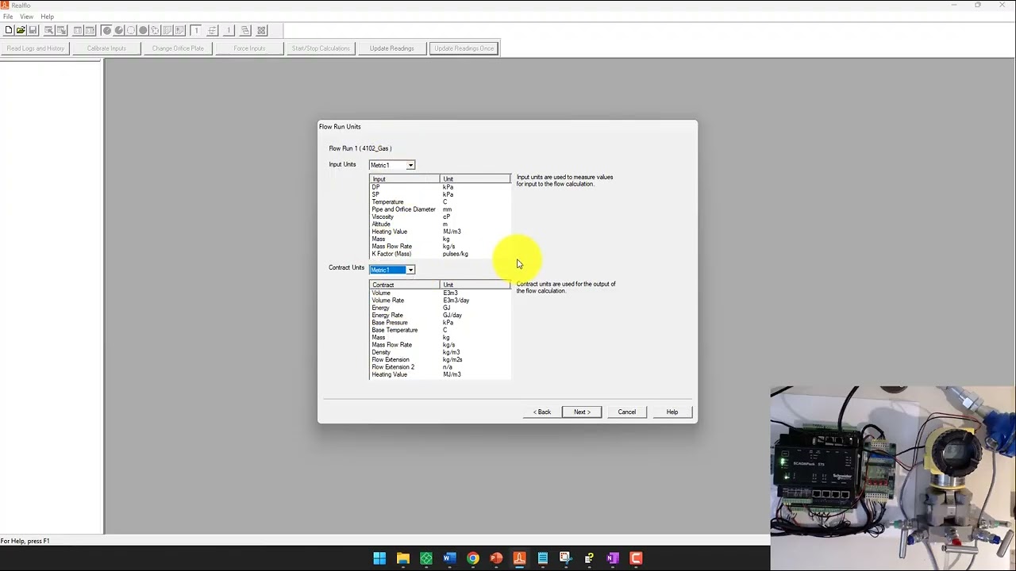Click Read Logs and History button
This screenshot has height=571, width=1016.
click(x=36, y=48)
